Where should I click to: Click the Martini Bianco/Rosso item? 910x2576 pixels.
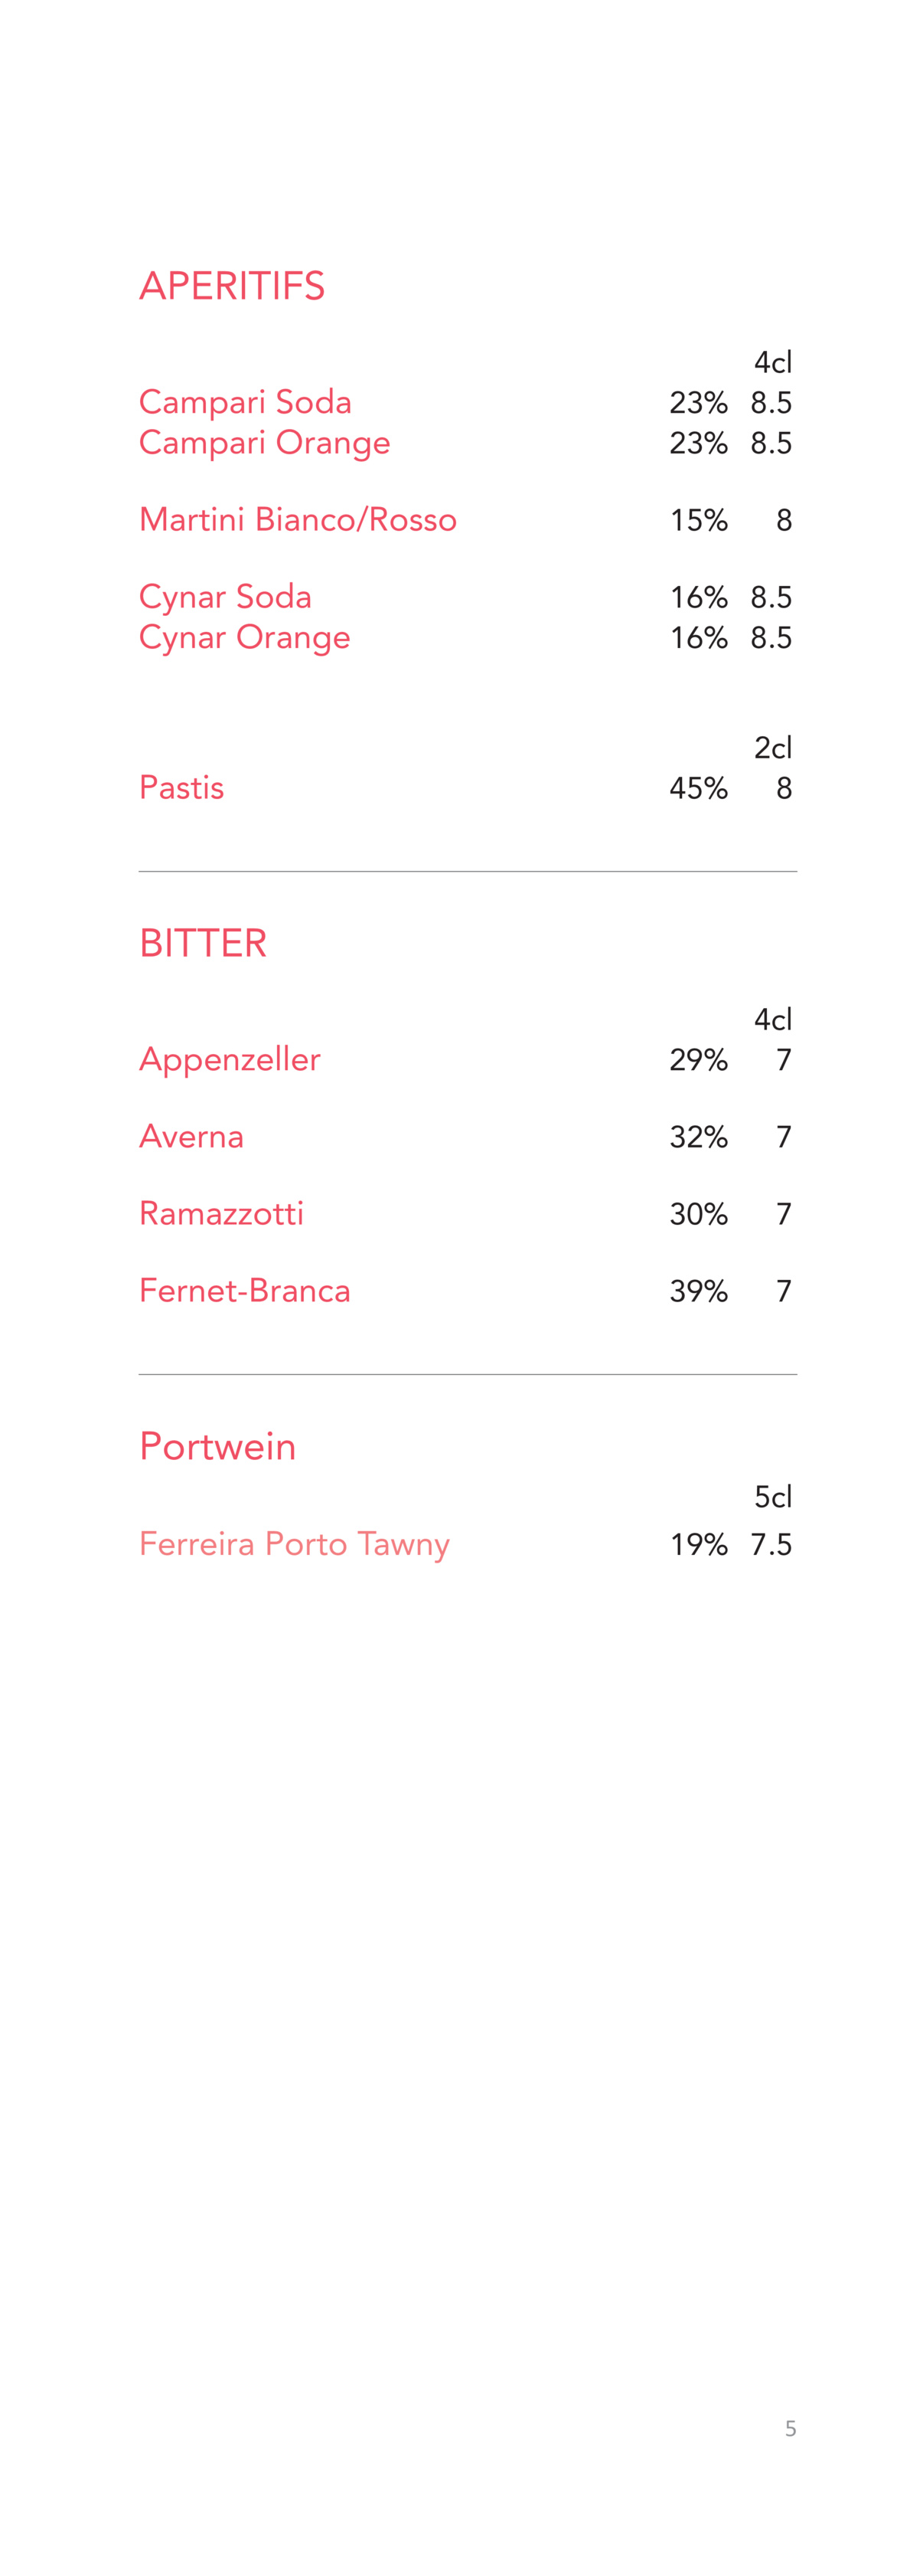click(298, 520)
